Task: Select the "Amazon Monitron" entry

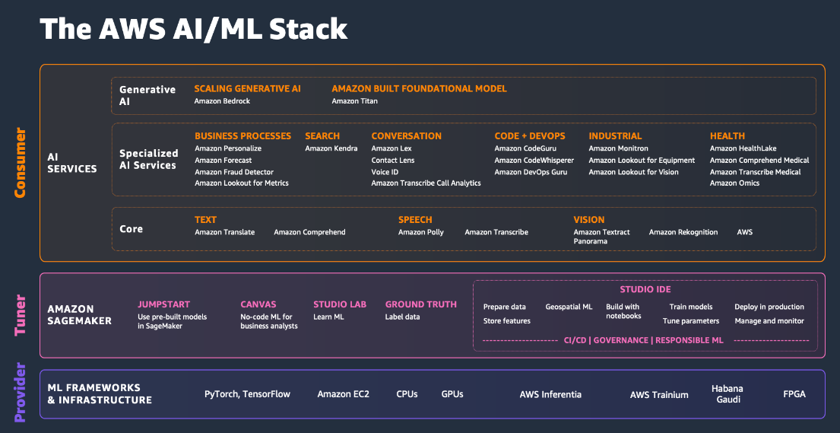Action: click(618, 148)
